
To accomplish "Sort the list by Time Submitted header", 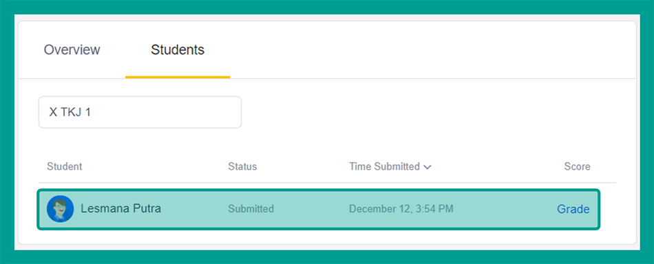I will [384, 166].
